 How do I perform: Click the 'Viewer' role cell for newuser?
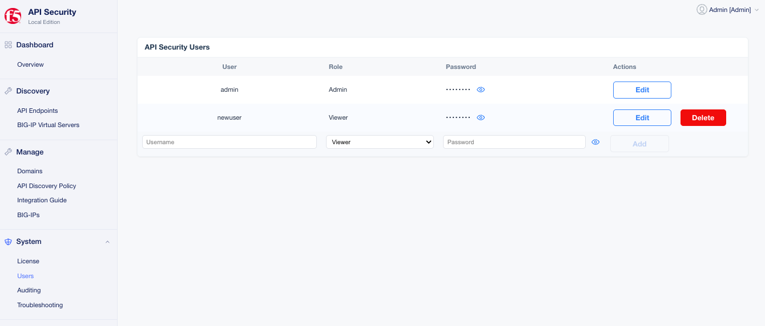pyautogui.click(x=339, y=118)
